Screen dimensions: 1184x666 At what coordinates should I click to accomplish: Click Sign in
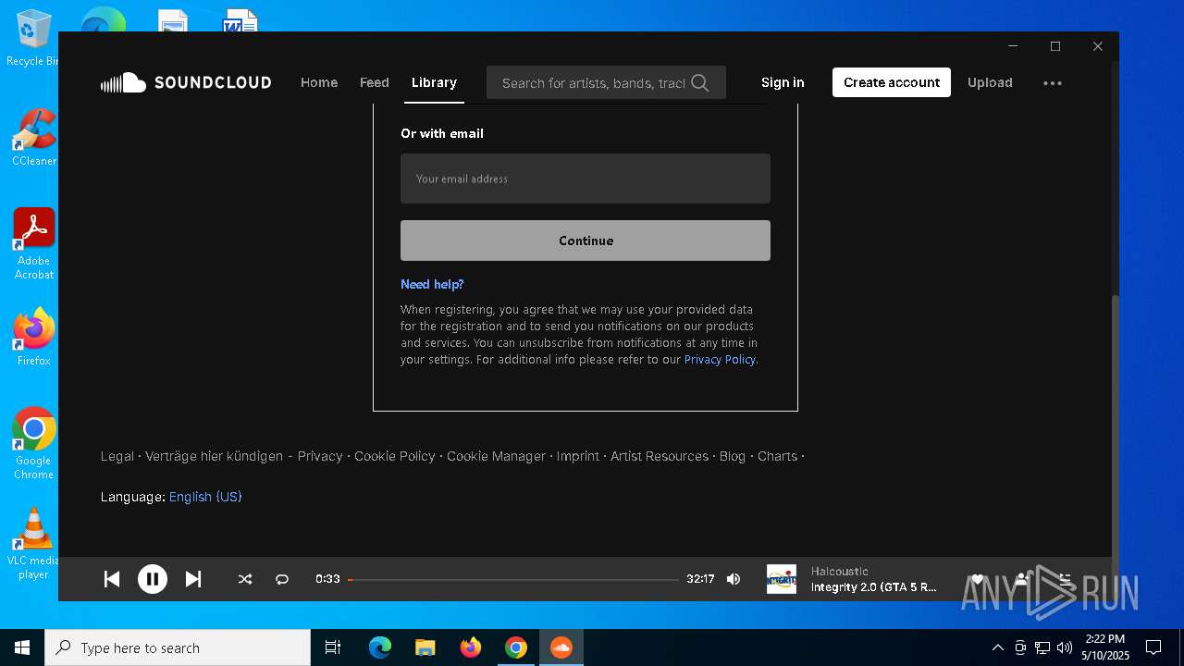pos(783,82)
